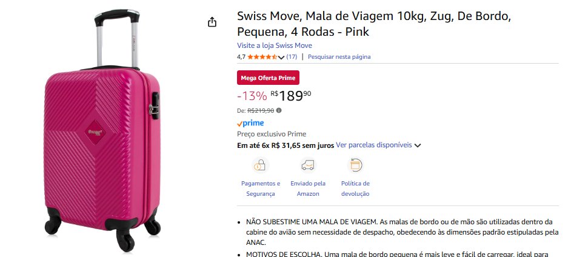Click the Pagamentos e Segurança lock icon
This screenshot has height=257, width=571.
point(261,165)
